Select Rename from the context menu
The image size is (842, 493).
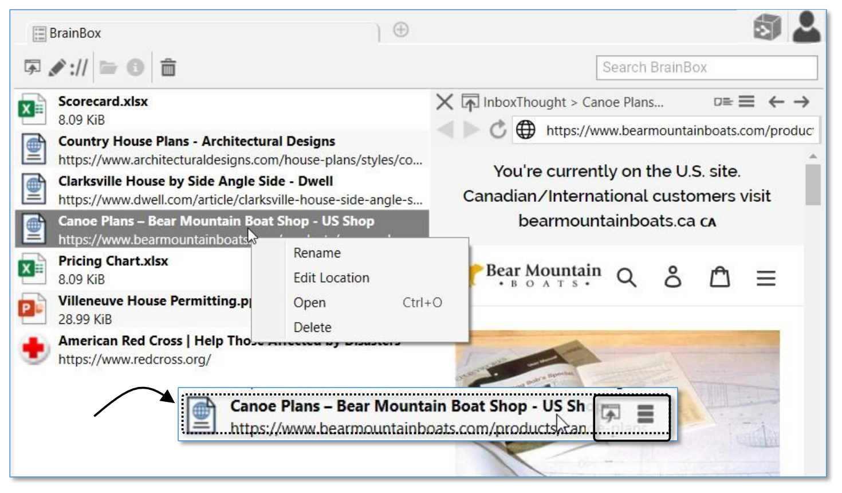pos(317,253)
